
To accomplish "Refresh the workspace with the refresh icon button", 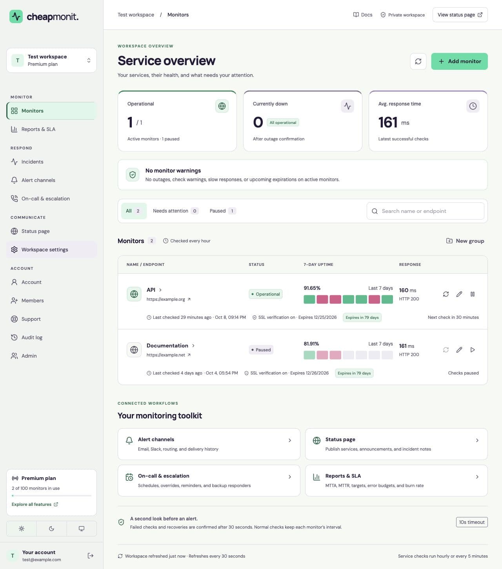I will pos(418,61).
